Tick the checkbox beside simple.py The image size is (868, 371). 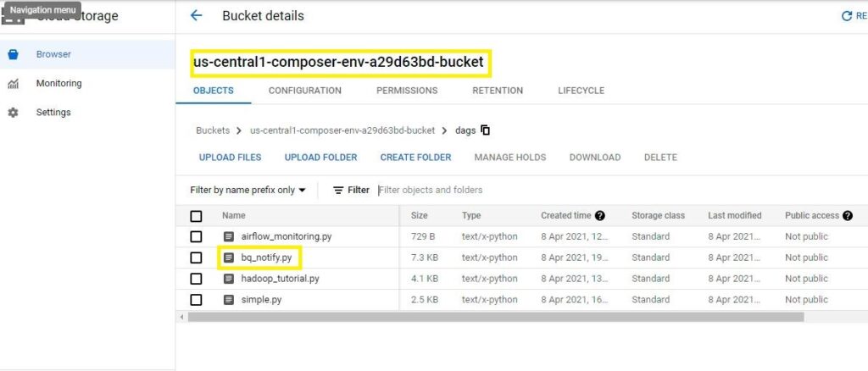tap(197, 300)
